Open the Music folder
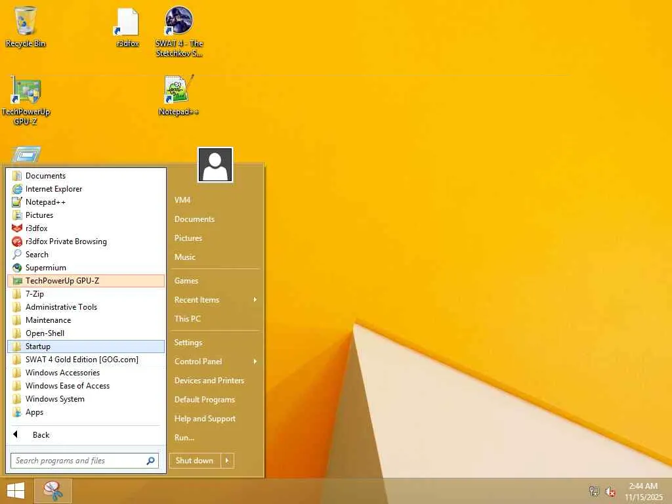Screen dimensions: 672x504 click(215, 257)
